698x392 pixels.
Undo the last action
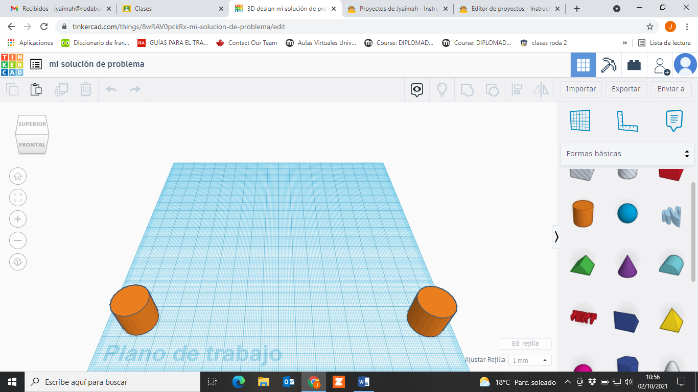[x=111, y=89]
